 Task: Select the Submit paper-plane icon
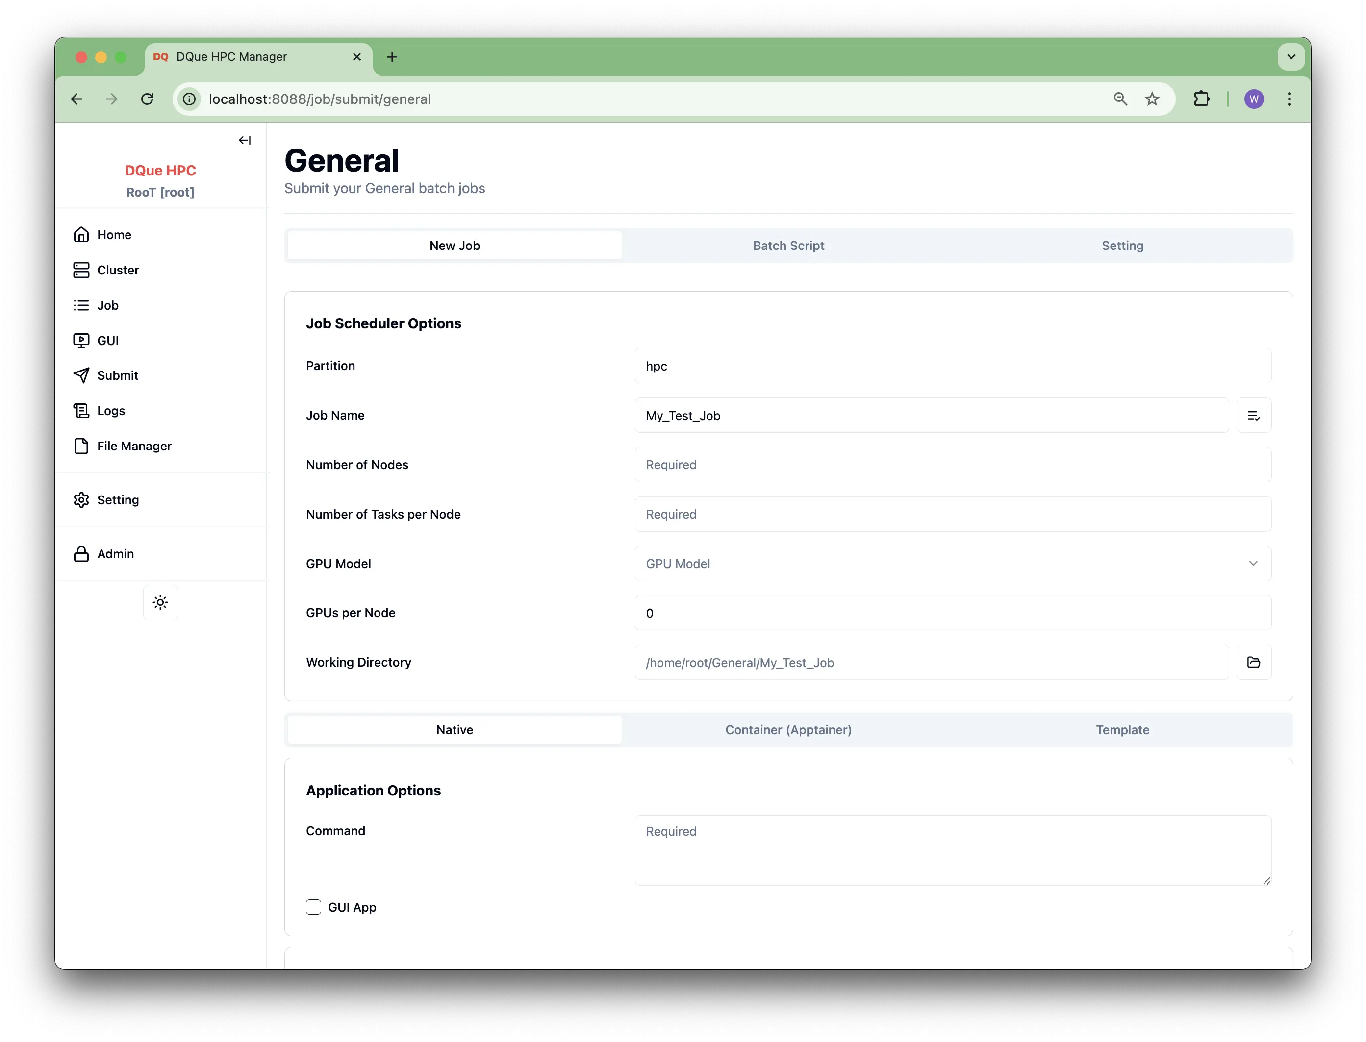(82, 374)
